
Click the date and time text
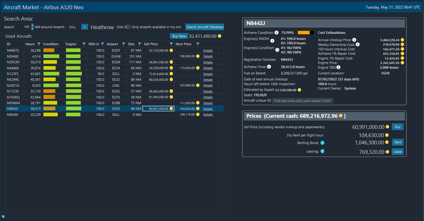click(393, 7)
